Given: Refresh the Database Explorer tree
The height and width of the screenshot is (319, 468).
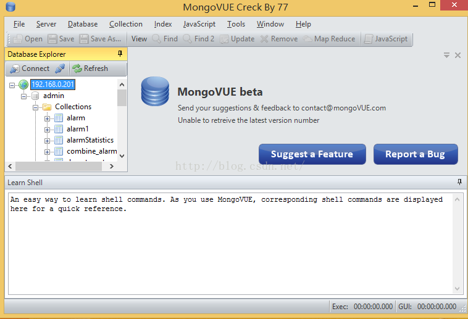Looking at the screenshot, I should pyautogui.click(x=90, y=68).
